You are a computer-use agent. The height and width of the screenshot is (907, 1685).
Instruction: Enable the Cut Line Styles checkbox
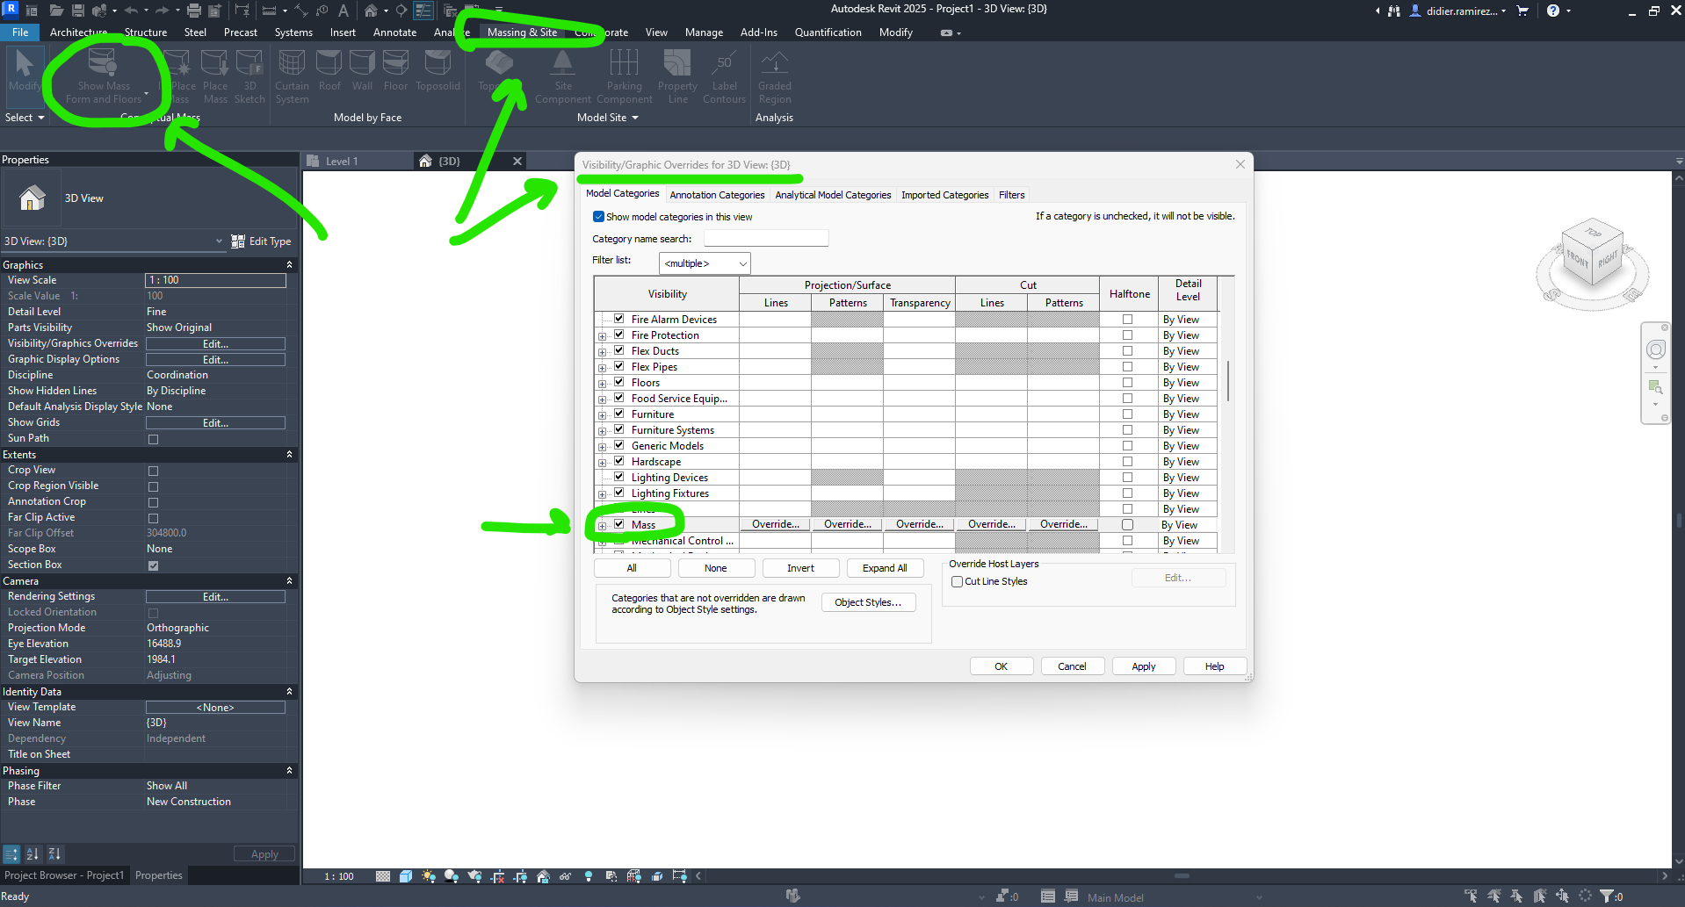point(958,581)
